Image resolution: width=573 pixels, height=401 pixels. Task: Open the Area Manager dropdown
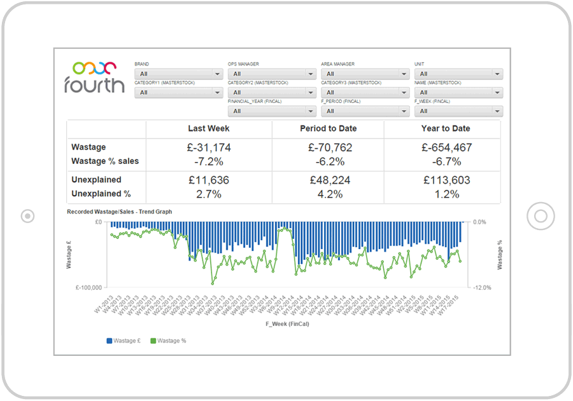pos(365,74)
